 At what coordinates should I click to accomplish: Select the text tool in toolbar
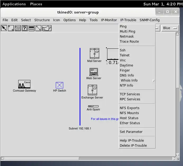tap(18, 28)
